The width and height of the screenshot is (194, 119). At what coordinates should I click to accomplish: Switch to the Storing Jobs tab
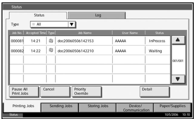(98, 107)
